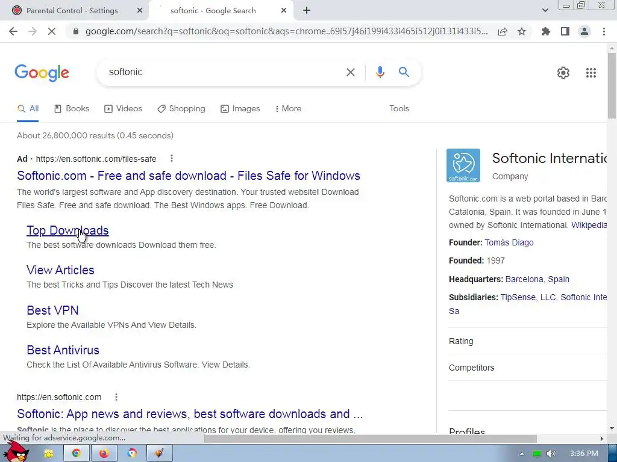The width and height of the screenshot is (617, 462).
Task: Click the forward navigation arrow
Action: [x=33, y=31]
